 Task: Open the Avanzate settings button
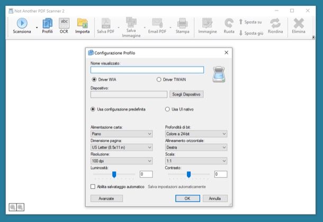point(106,198)
